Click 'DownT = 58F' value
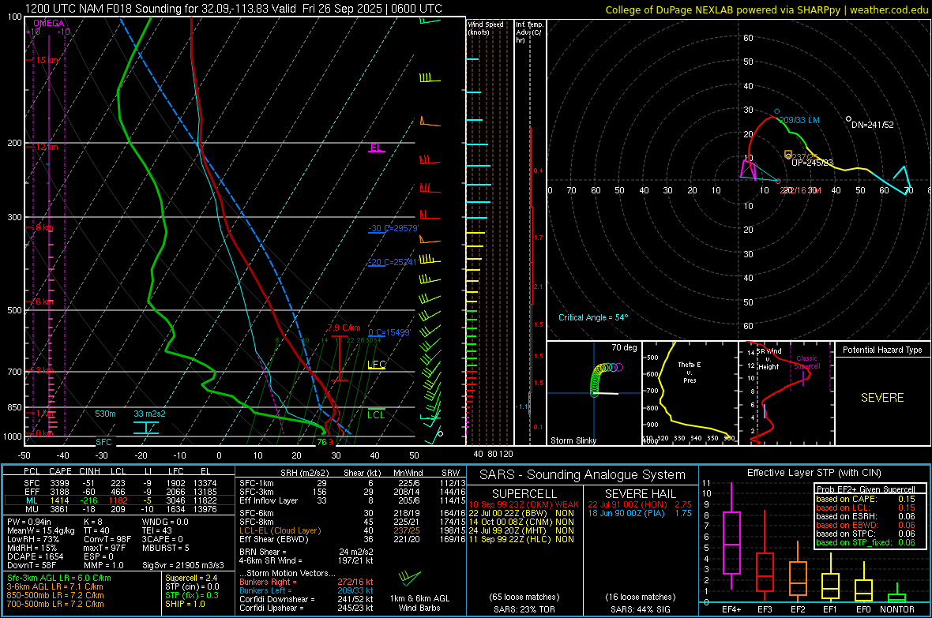This screenshot has height=618, width=932. coord(32,565)
